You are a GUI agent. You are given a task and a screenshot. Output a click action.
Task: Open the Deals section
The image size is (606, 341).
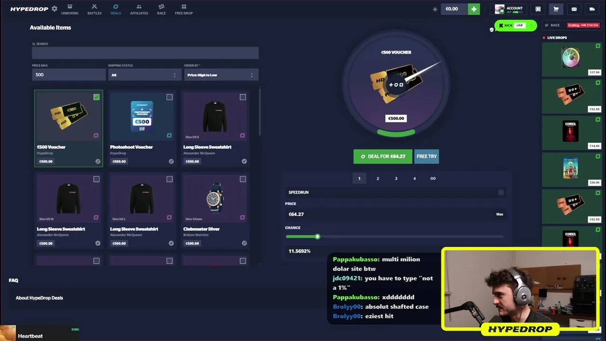coord(116,9)
